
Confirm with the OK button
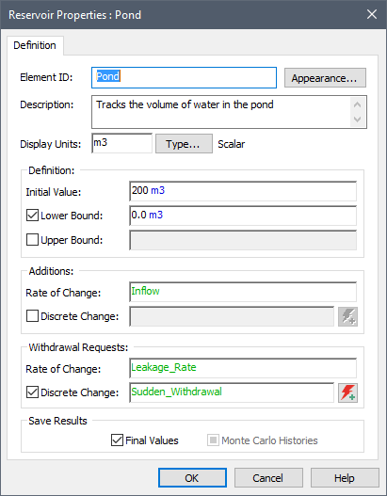click(192, 478)
